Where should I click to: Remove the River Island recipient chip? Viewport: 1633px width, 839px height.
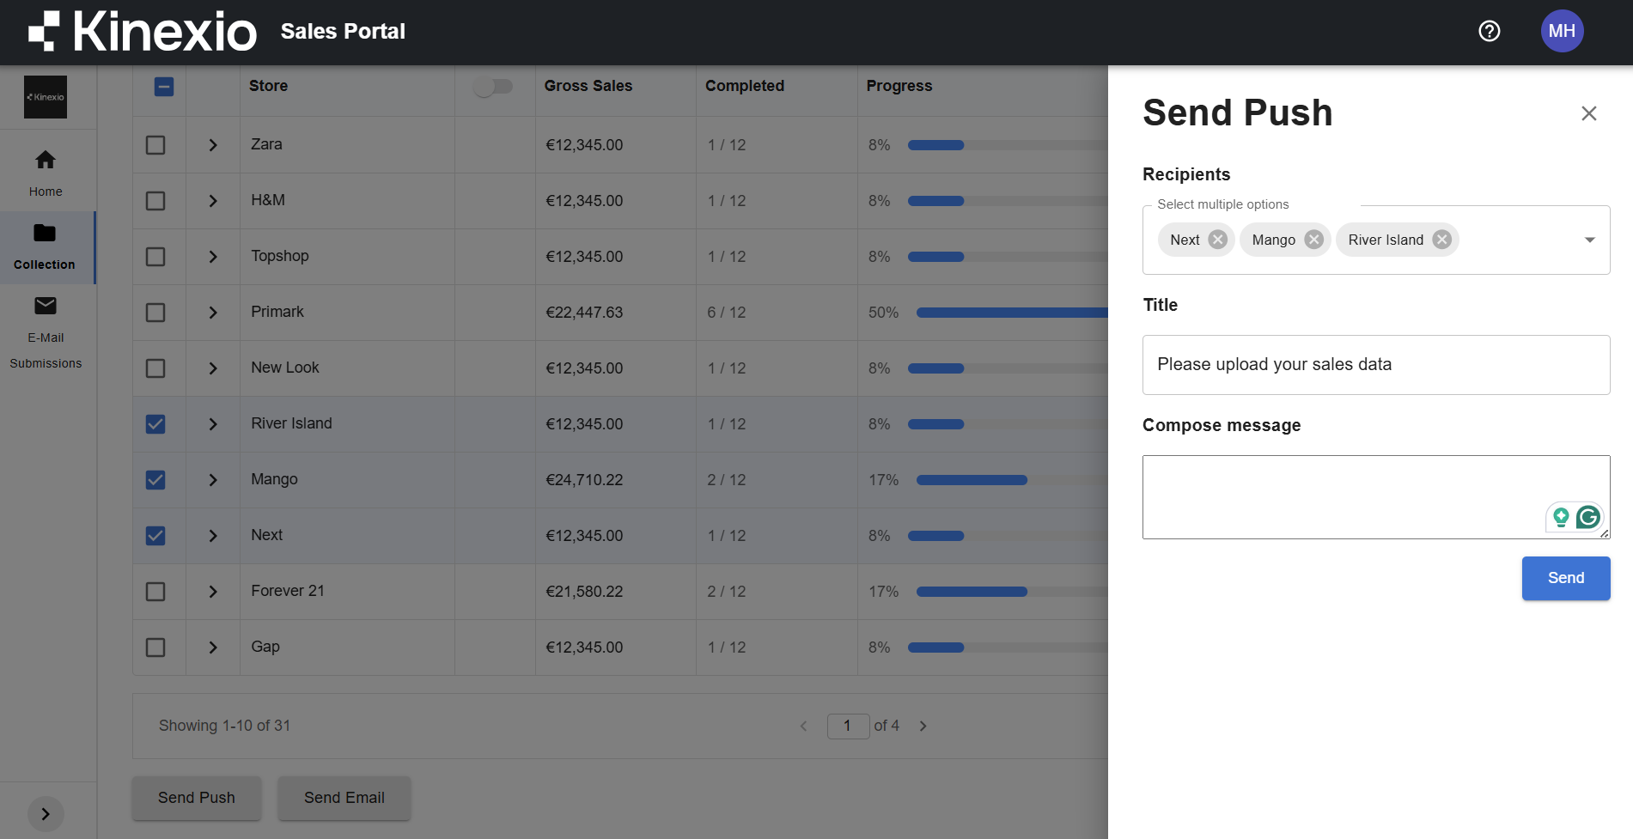tap(1441, 240)
